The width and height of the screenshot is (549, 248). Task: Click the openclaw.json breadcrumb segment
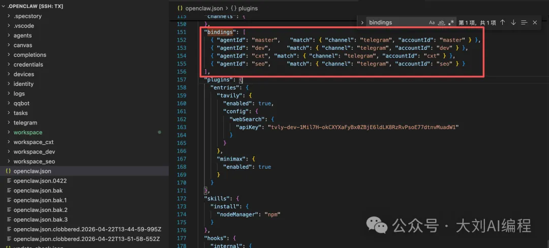click(204, 8)
